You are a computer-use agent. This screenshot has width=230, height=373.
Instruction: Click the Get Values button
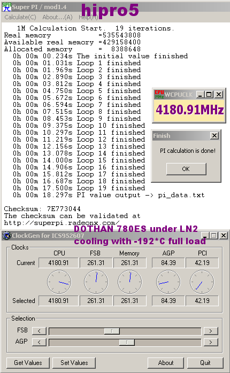coord(28,363)
